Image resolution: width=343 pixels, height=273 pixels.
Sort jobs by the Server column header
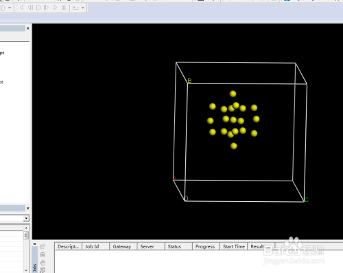coord(151,246)
